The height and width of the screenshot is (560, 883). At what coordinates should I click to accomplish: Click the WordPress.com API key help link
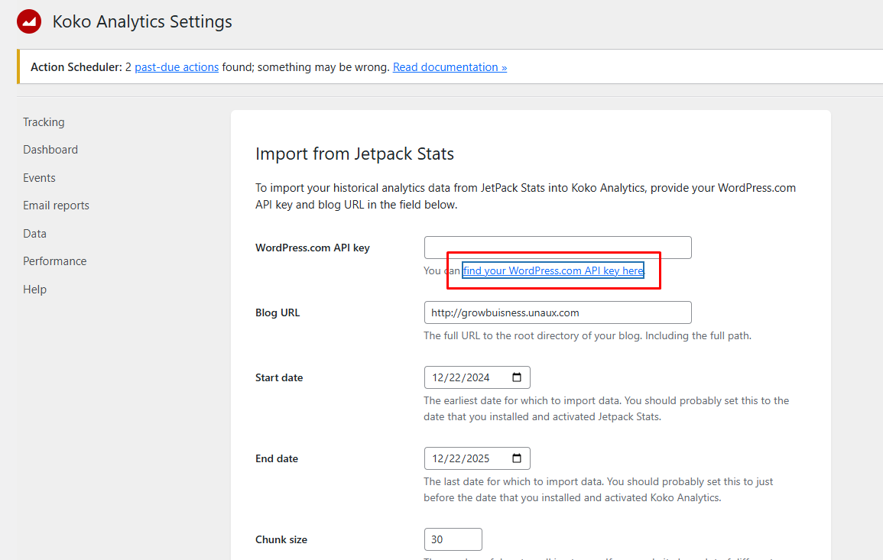pyautogui.click(x=552, y=270)
